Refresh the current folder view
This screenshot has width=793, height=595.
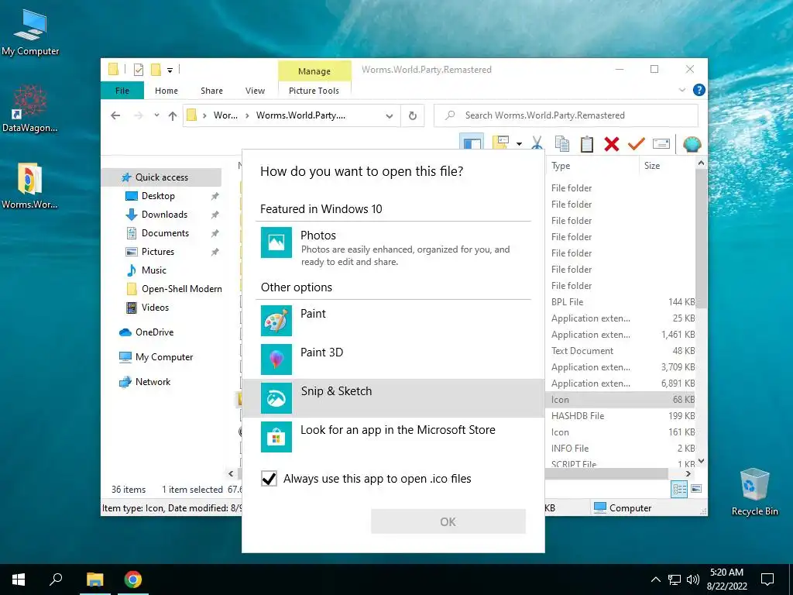[x=413, y=116]
